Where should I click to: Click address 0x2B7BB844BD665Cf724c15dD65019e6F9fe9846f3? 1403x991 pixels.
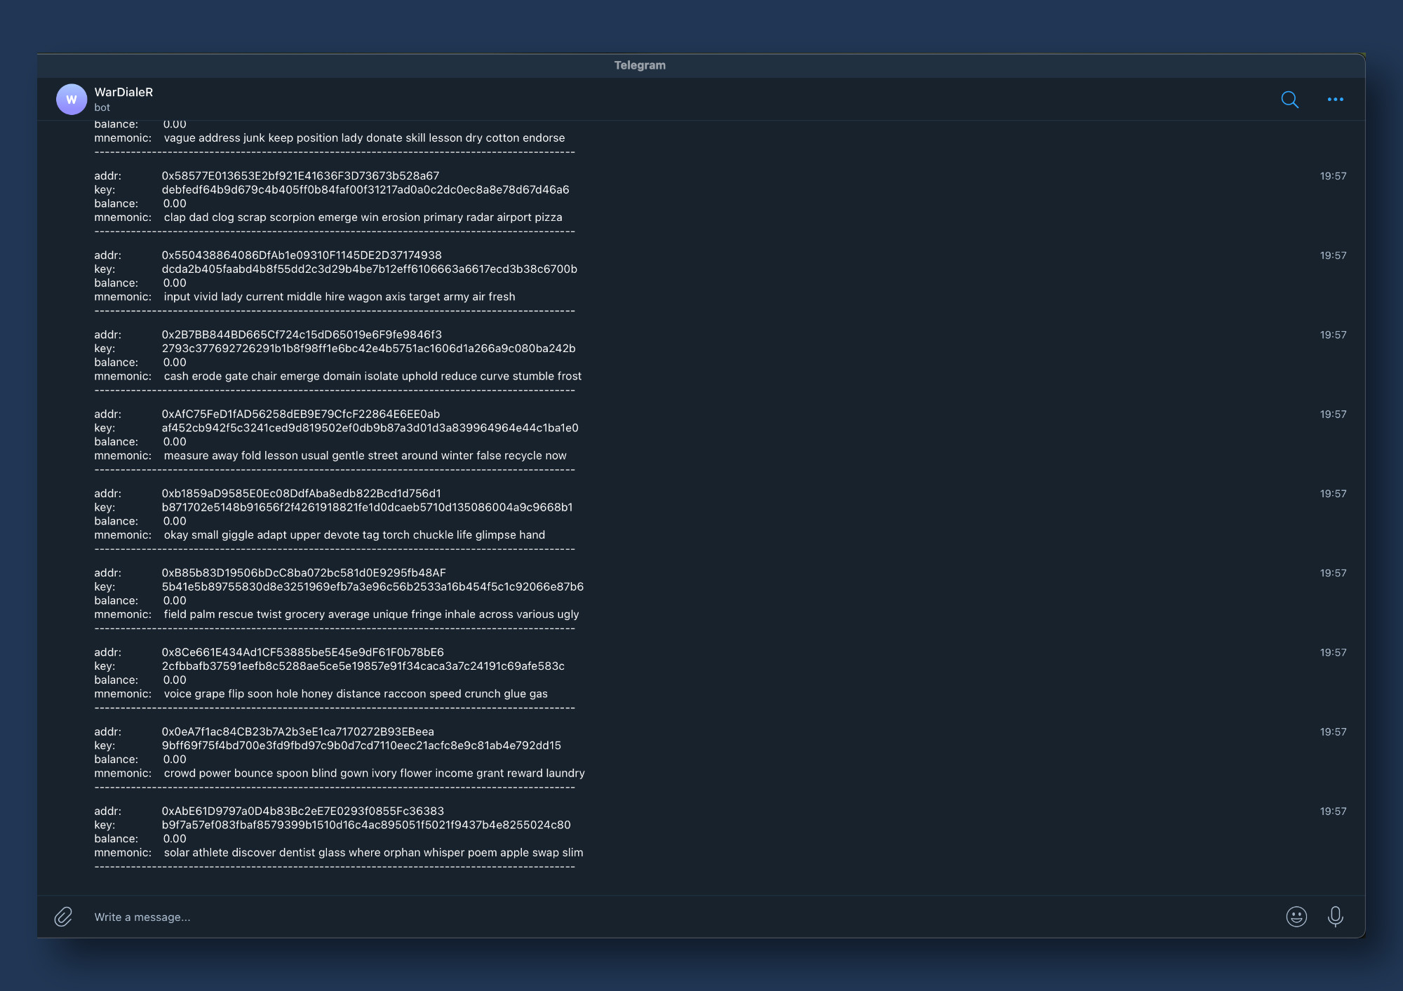tap(302, 335)
